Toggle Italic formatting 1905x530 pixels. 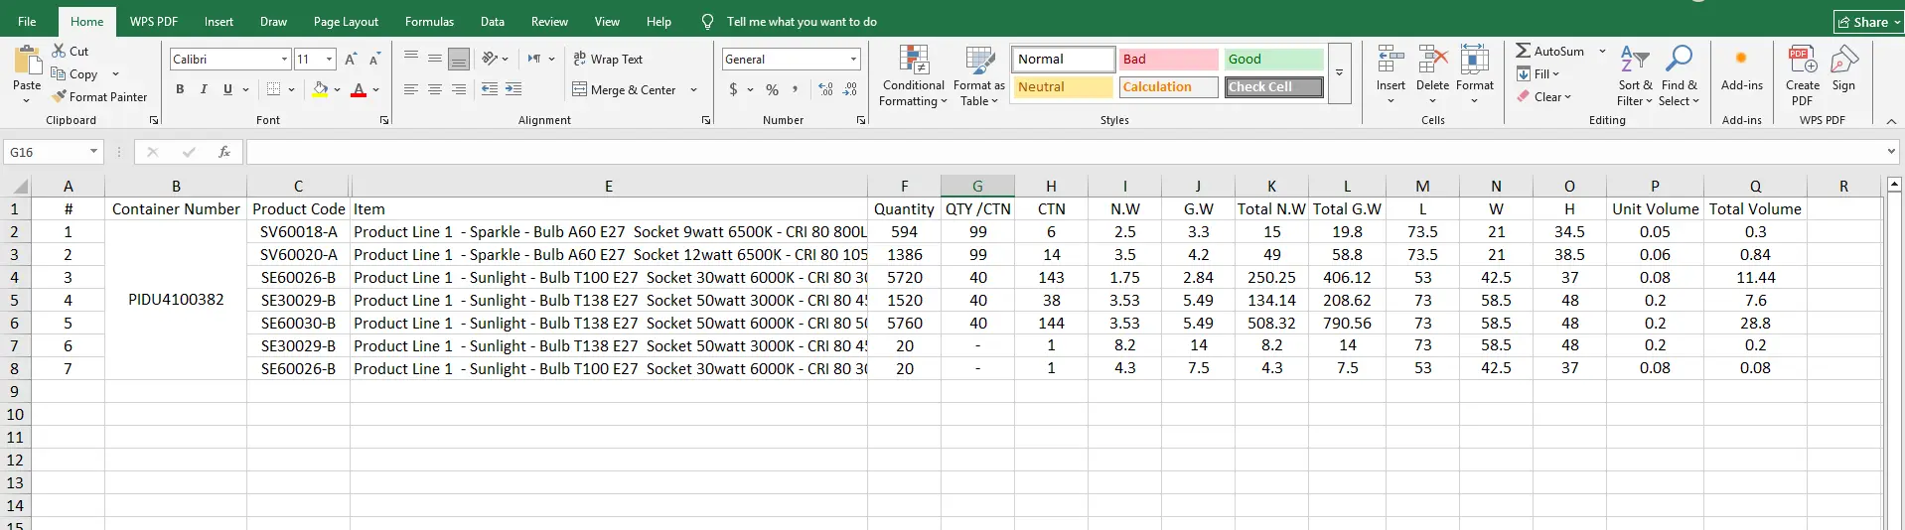pyautogui.click(x=204, y=89)
